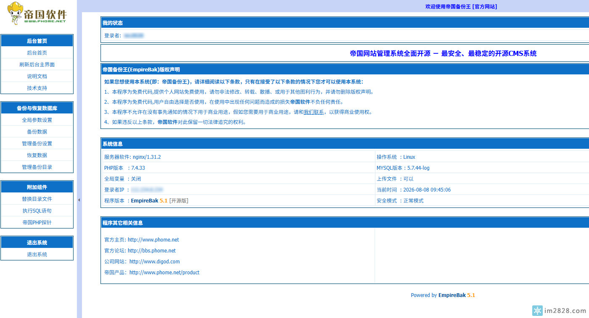
Task: Click the 程序其它相关信息 panel header
Action: 345,223
